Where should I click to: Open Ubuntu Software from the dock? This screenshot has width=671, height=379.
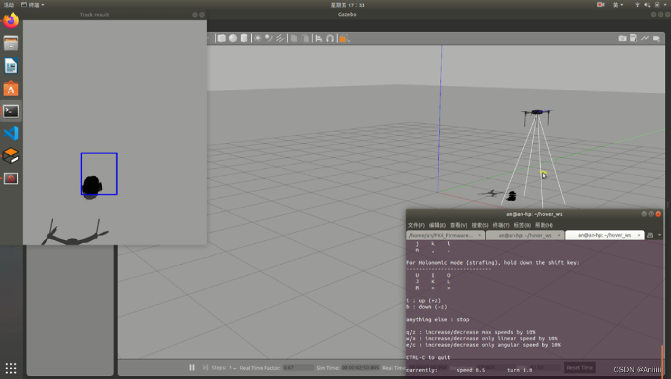coord(11,88)
